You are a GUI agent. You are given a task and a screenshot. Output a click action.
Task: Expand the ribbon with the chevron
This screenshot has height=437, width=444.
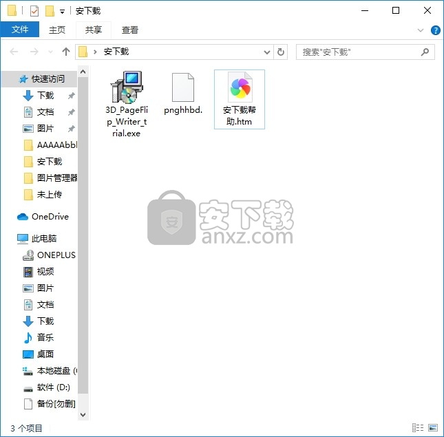tap(421, 30)
